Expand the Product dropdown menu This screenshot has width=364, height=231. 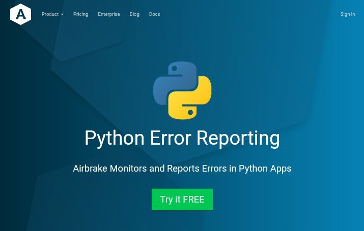tap(52, 14)
